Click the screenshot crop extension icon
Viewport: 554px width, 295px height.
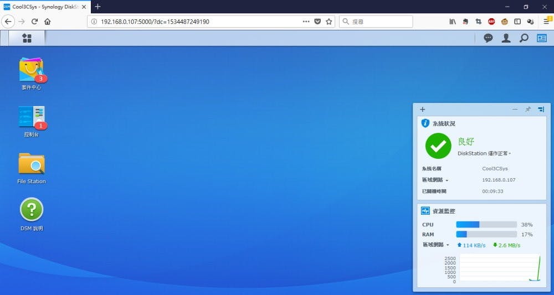(x=479, y=22)
